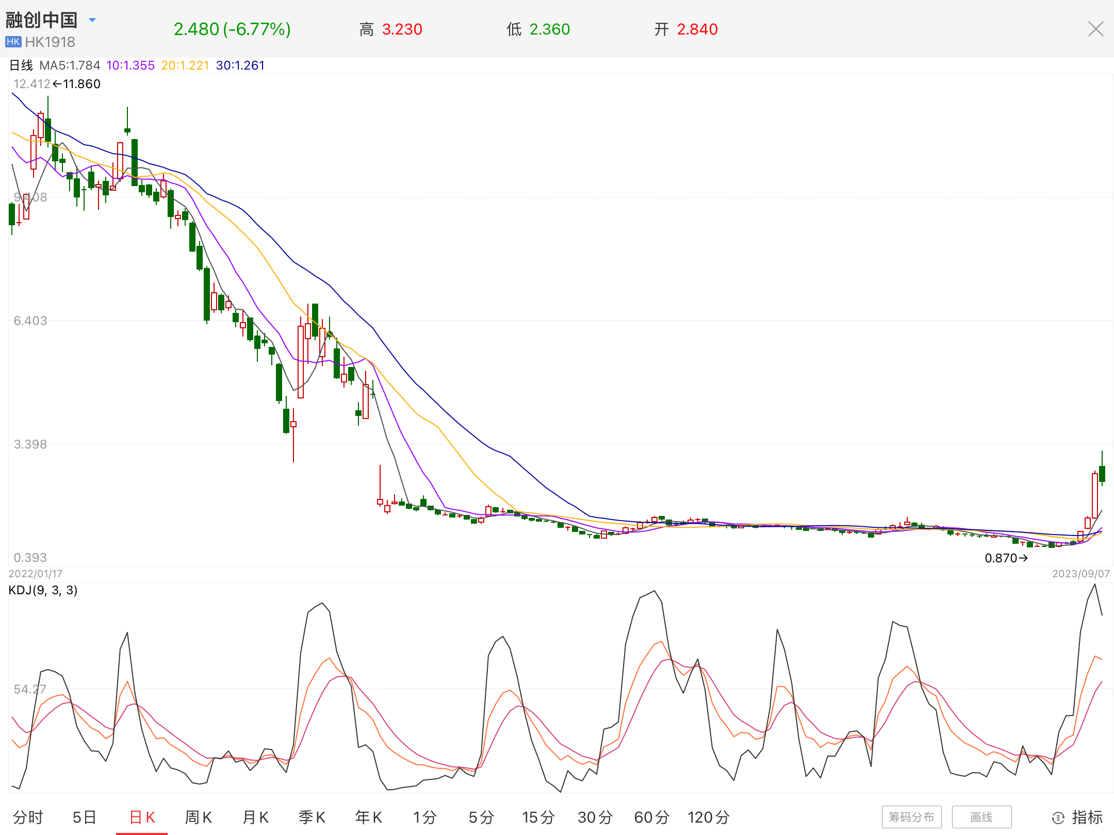Switch to the 5日 tab
Image resolution: width=1114 pixels, height=835 pixels.
pyautogui.click(x=85, y=817)
